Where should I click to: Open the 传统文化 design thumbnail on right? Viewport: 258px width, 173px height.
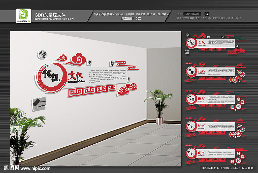pos(216,44)
